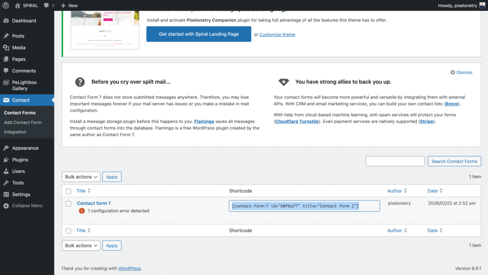This screenshot has width=488, height=275.
Task: Click the WordPress logo icon in admin bar
Action: point(6,5)
